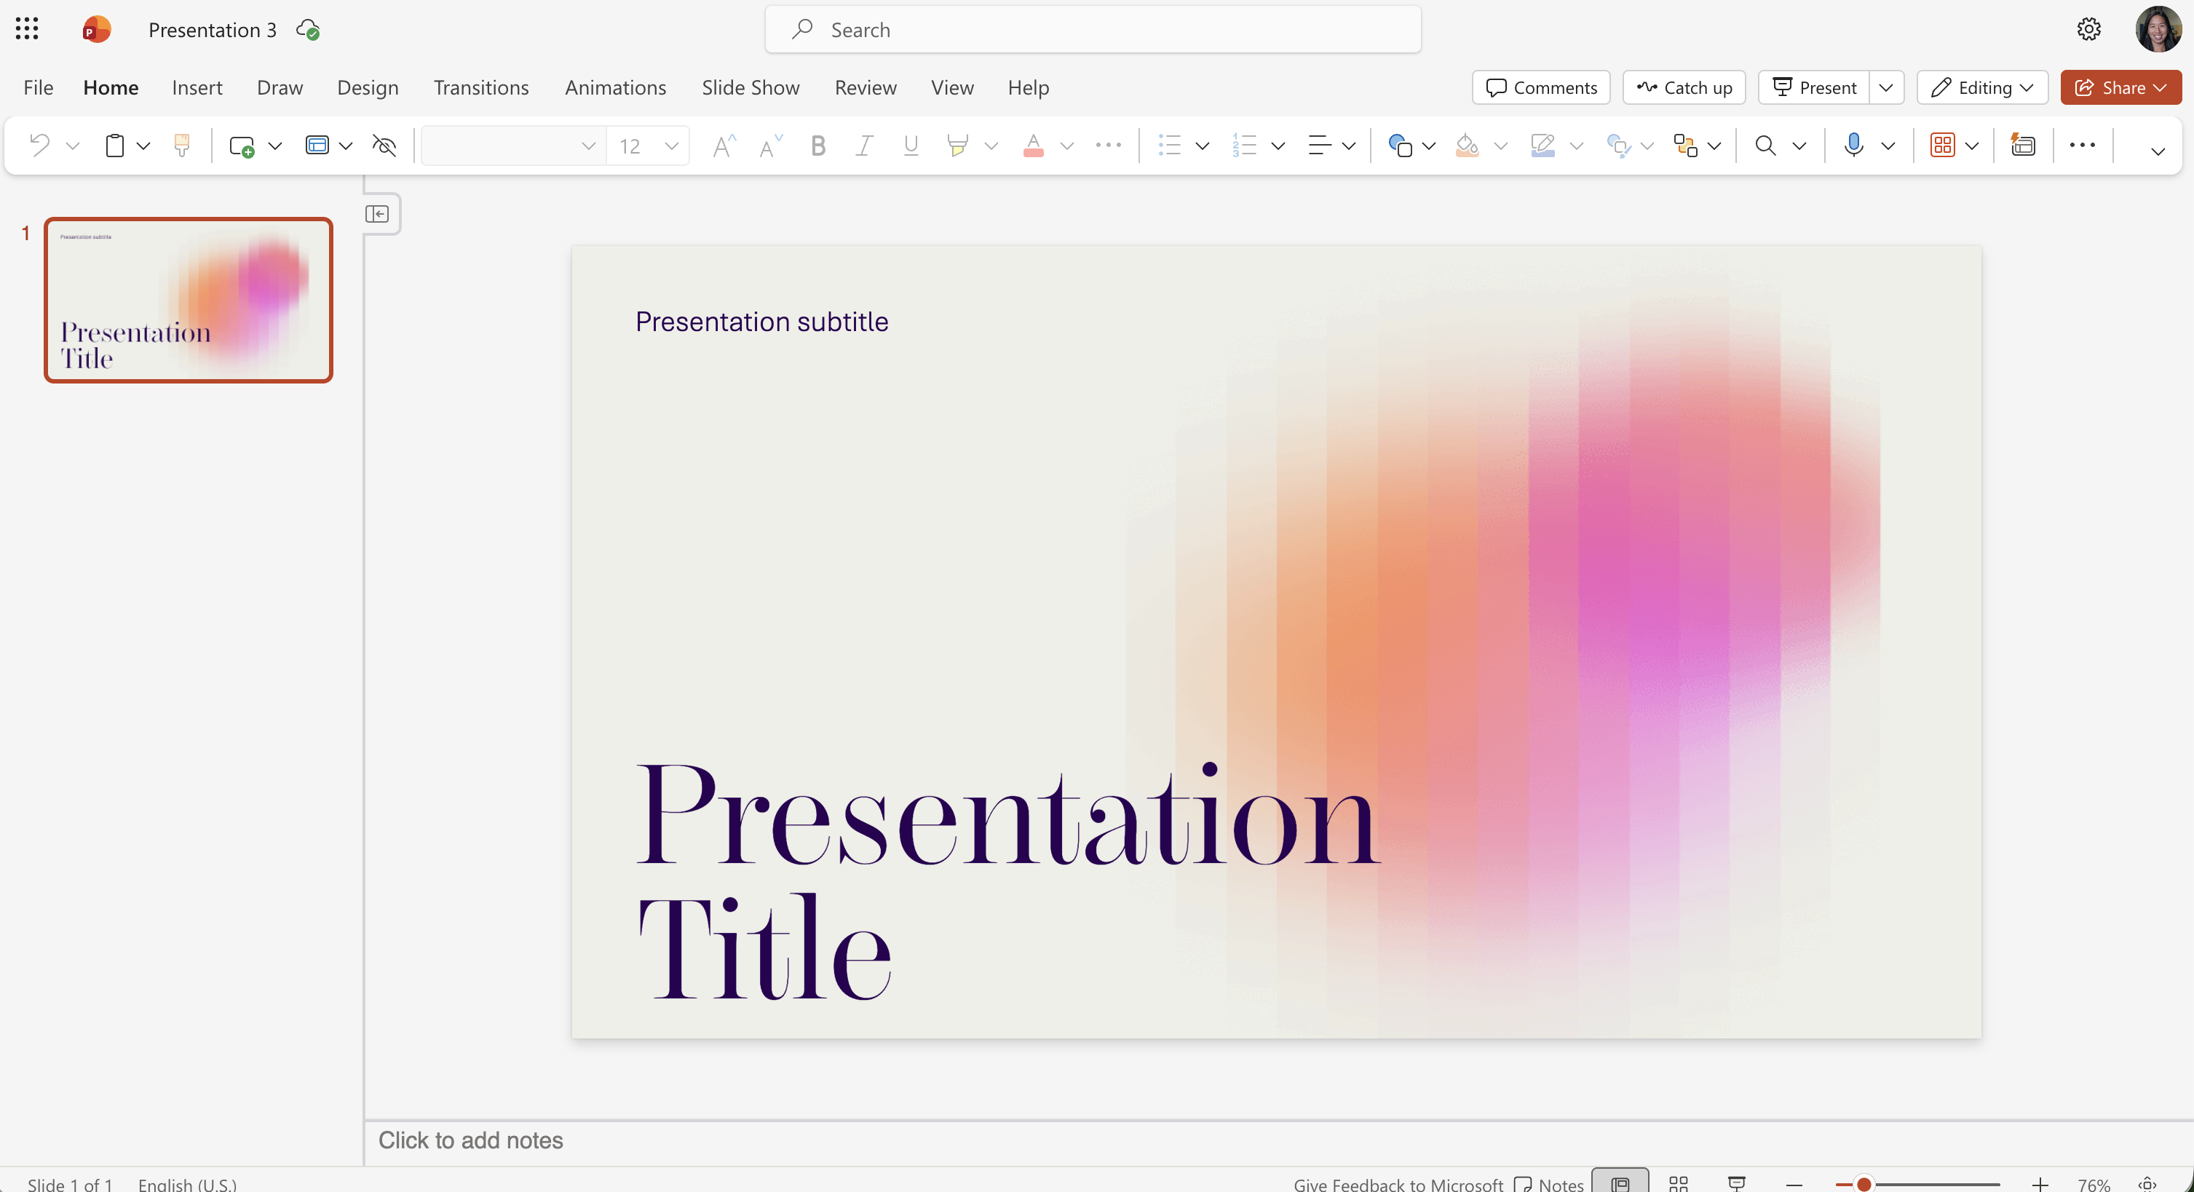Click the Catch up button
Screen dimensions: 2194x1192
pos(1684,88)
